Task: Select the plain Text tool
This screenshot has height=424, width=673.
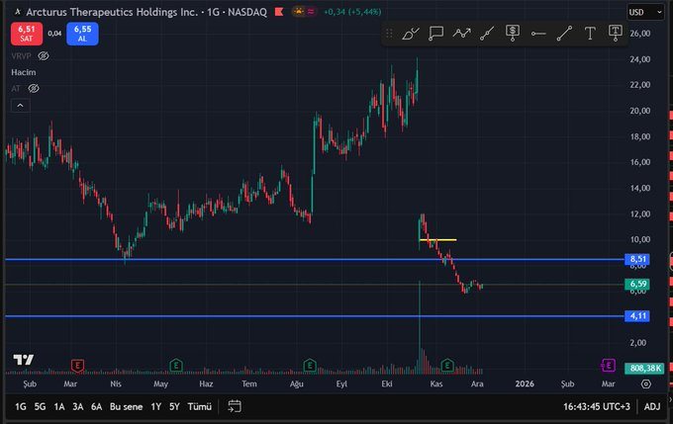Action: pos(590,33)
